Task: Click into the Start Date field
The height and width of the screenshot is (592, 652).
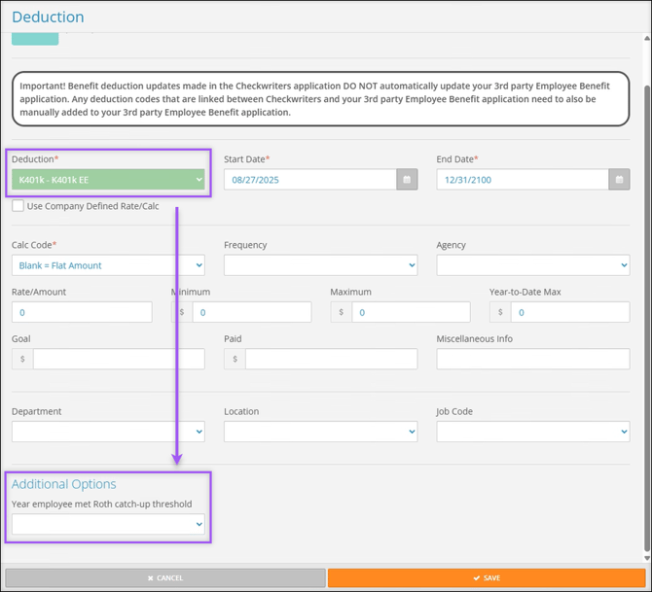Action: 310,180
